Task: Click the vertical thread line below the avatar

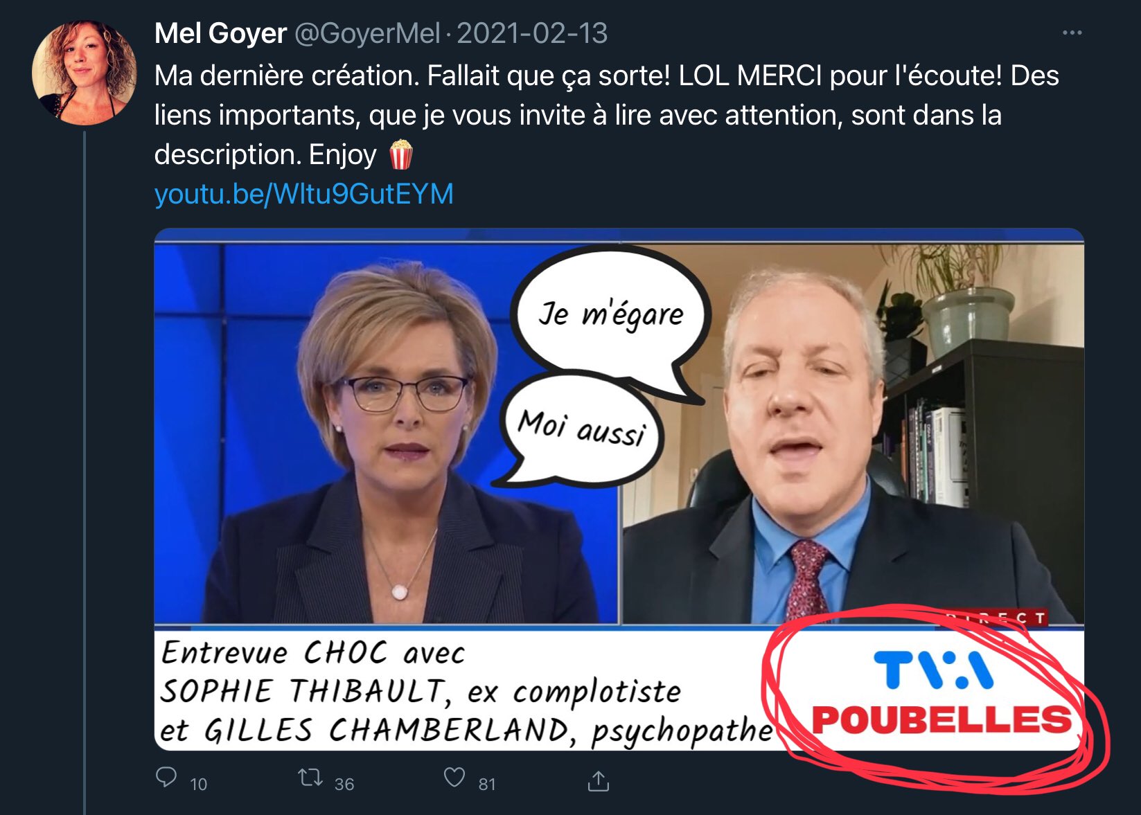Action: click(85, 472)
